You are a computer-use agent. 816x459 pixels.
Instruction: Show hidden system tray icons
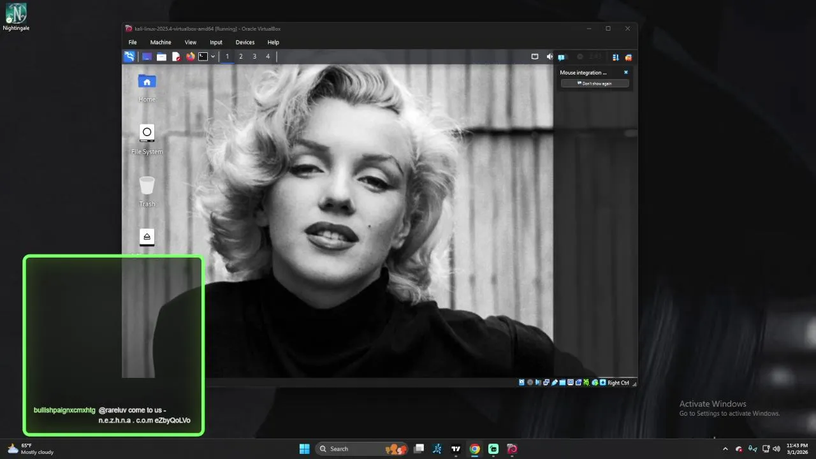725,449
